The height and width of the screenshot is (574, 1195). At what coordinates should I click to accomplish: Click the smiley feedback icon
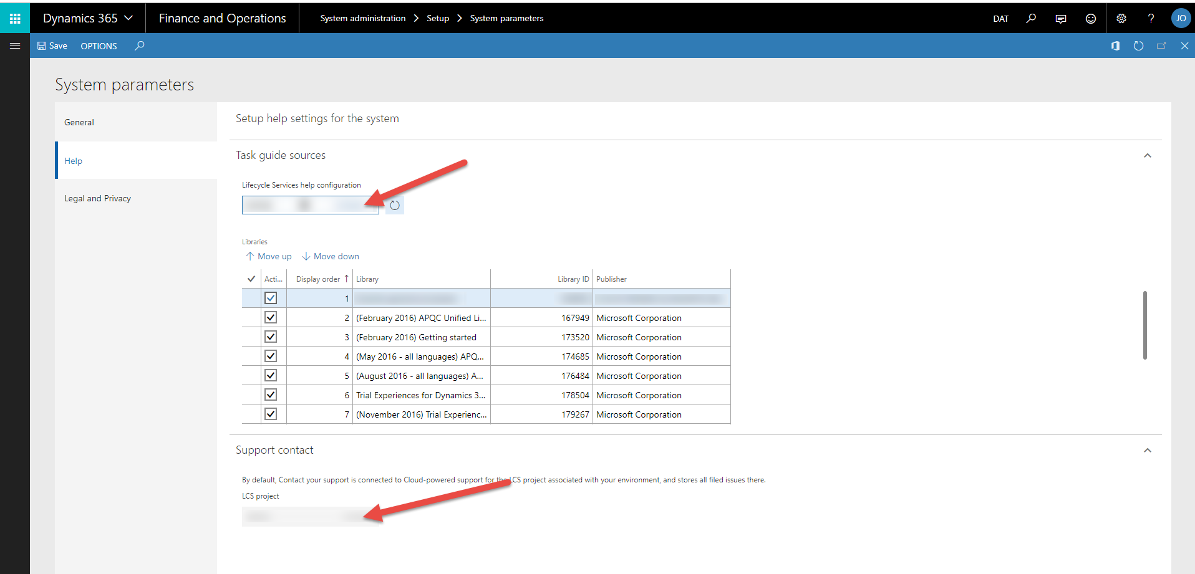[1090, 19]
